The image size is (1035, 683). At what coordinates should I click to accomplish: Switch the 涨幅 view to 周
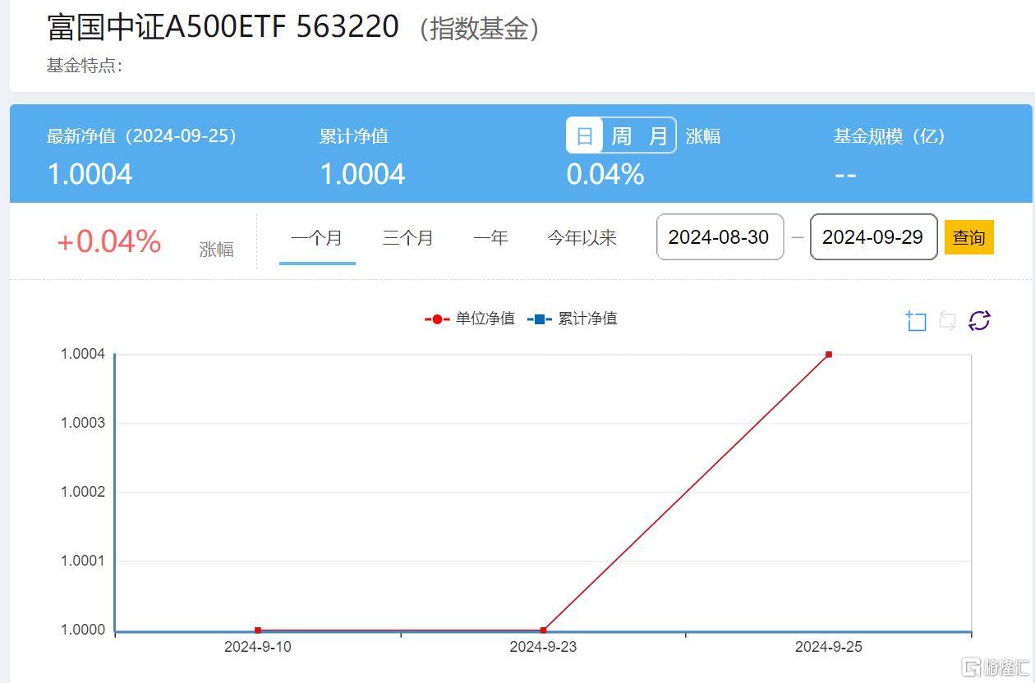click(620, 135)
